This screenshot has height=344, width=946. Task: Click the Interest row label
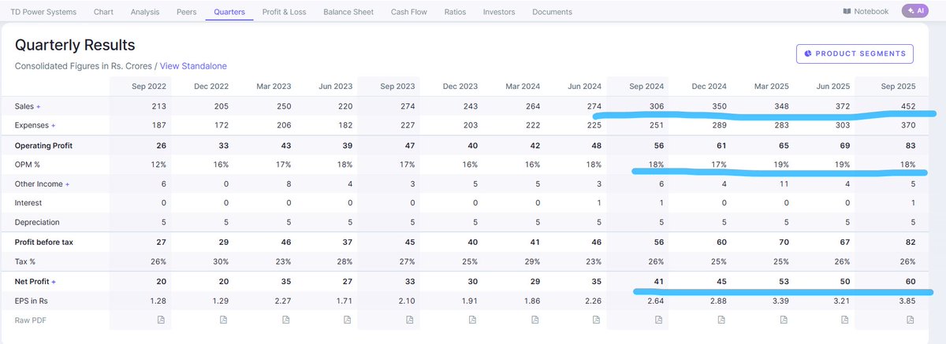[27, 203]
